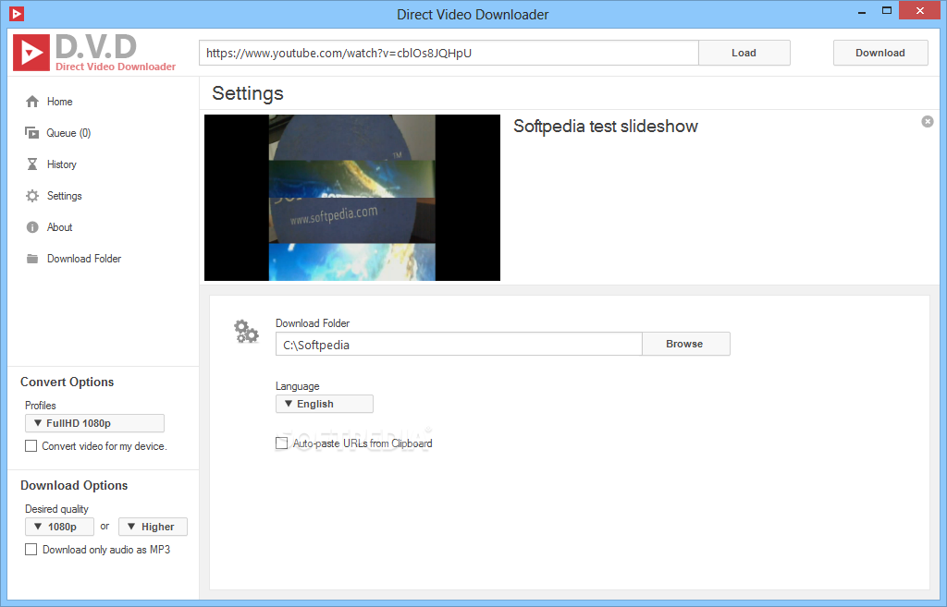Open the History page

click(62, 164)
